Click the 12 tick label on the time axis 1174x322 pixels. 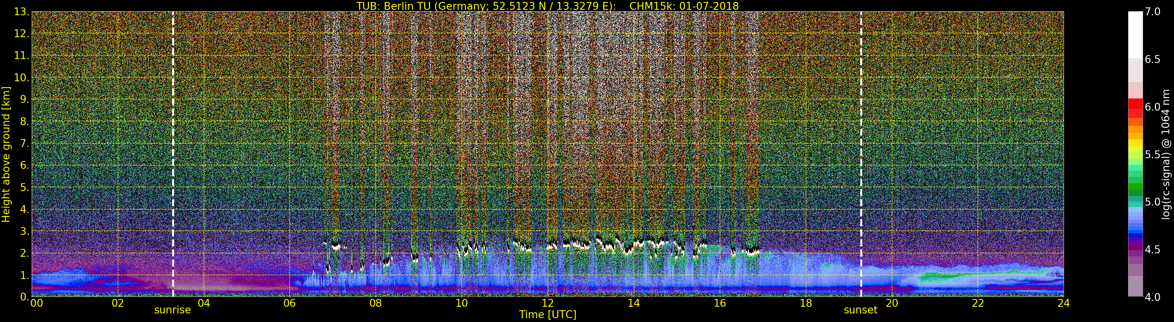(548, 303)
